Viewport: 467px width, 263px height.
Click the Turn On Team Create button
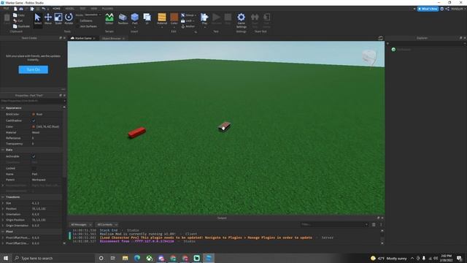(33, 69)
